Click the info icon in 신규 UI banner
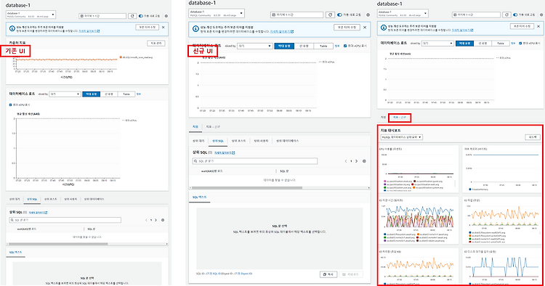Image resolution: width=545 pixels, height=286 pixels. (x=195, y=29)
